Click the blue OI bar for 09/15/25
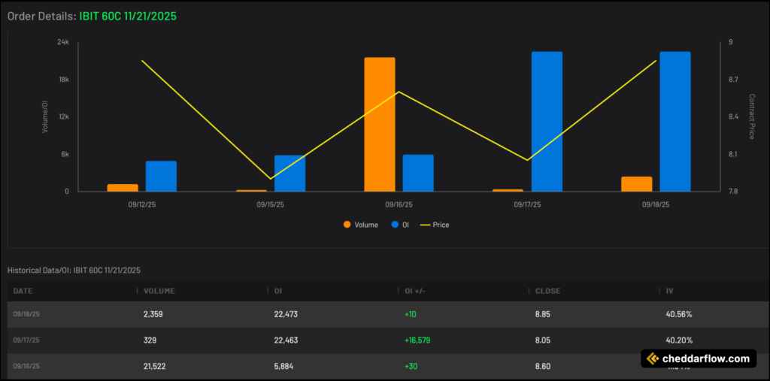Screen dimensions: 770x381 tap(290, 174)
